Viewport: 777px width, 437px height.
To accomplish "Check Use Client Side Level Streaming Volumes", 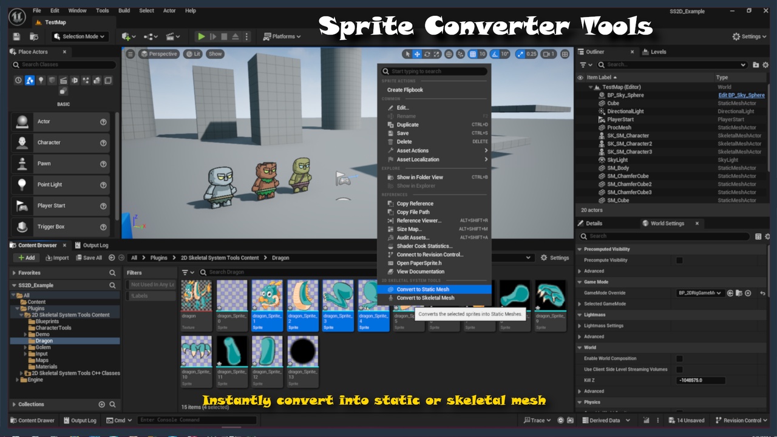I will click(x=679, y=370).
